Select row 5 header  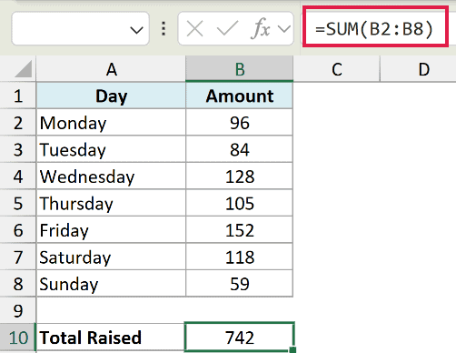[18, 203]
